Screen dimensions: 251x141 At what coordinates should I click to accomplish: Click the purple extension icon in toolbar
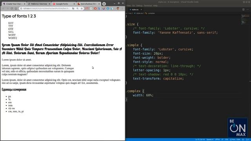(x=104, y=9)
